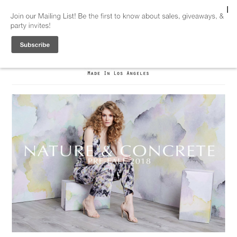Image resolution: width=237 pixels, height=237 pixels.
Task: Open the Nature & Concrete hero banner
Action: pyautogui.click(x=118, y=163)
